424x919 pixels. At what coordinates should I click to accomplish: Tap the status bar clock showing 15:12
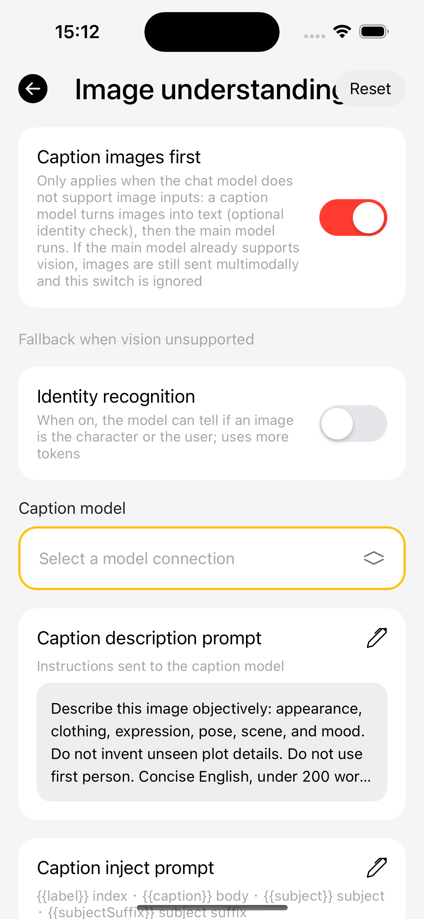coord(77,32)
